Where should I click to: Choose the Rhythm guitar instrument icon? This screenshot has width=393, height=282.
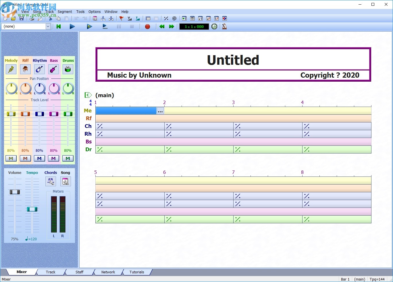coord(39,69)
